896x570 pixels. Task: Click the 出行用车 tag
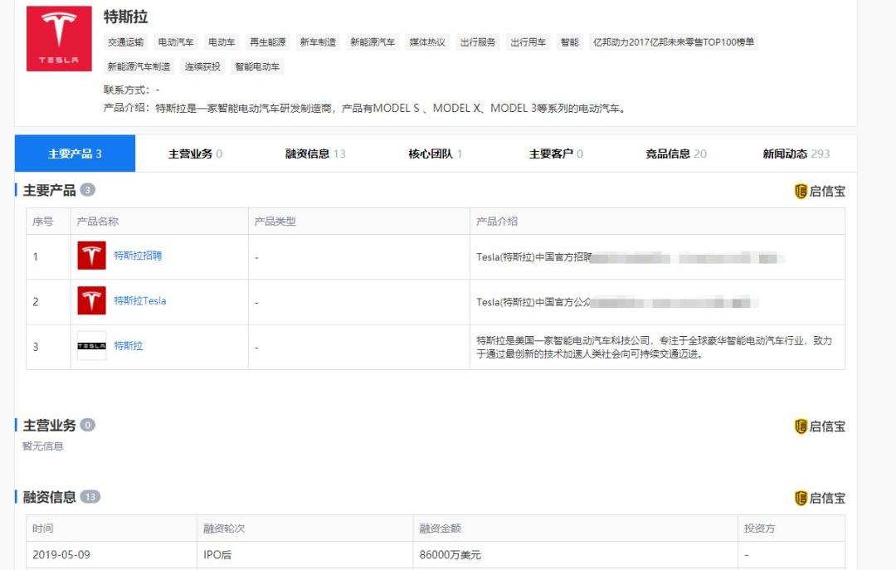tap(528, 41)
